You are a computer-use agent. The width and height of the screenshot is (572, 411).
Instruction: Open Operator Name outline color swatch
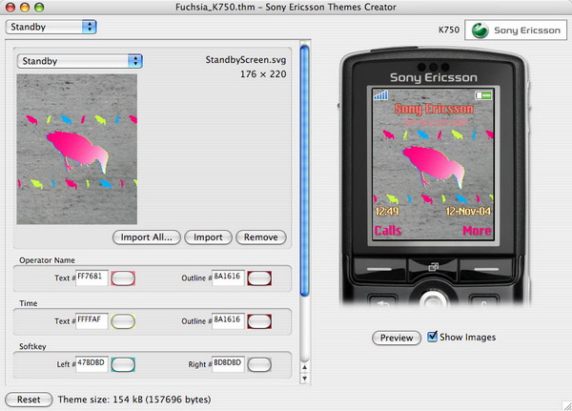click(259, 278)
